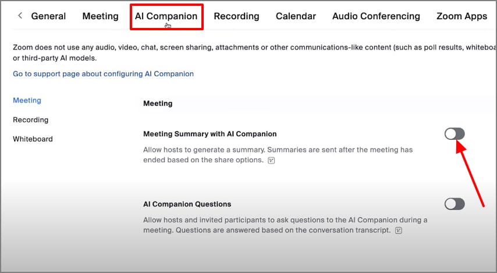The width and height of the screenshot is (497, 273).
Task: Open the Zoom Apps tab
Action: tap(461, 16)
